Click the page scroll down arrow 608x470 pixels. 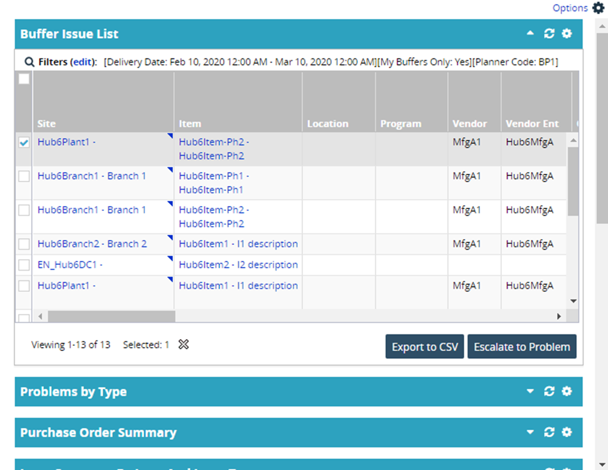602,464
